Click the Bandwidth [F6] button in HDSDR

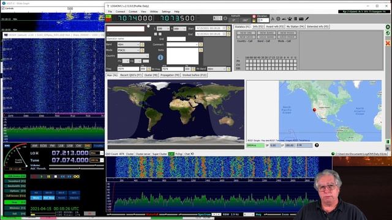tap(15, 186)
